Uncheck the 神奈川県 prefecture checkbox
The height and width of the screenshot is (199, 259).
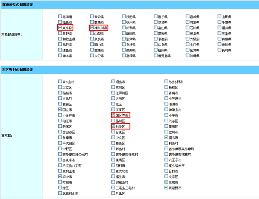coord(92,28)
